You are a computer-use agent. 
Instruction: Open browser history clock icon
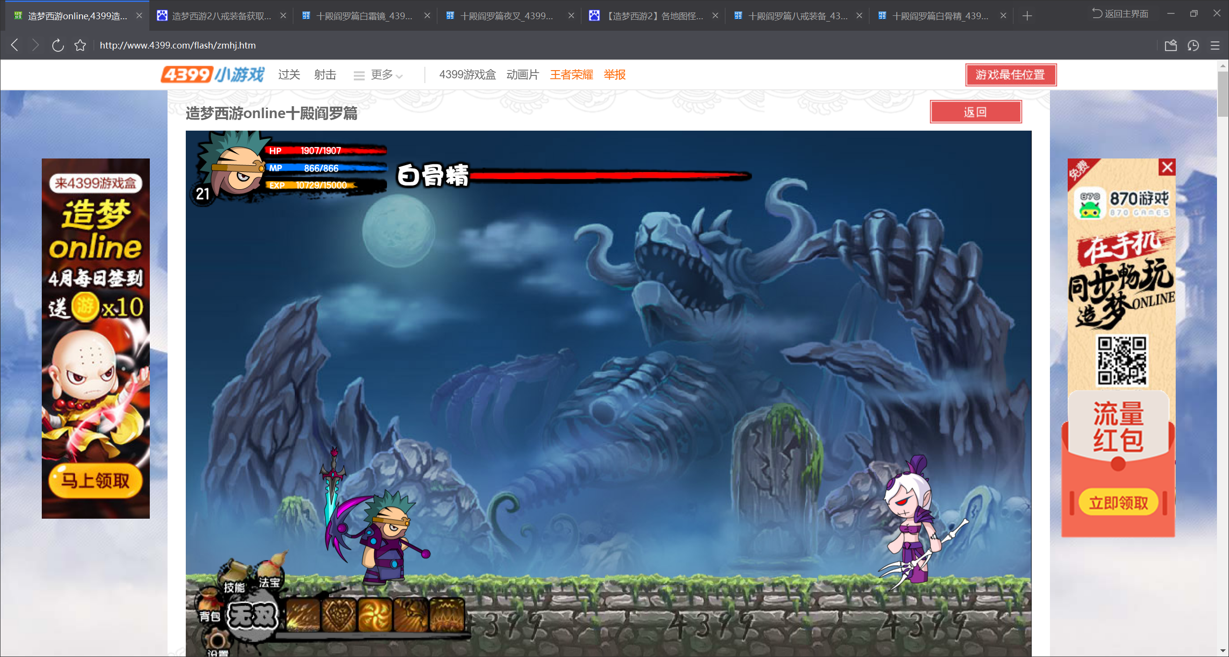pyautogui.click(x=1193, y=46)
